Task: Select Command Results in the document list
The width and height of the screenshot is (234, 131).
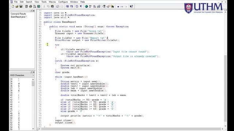Action: (18, 14)
